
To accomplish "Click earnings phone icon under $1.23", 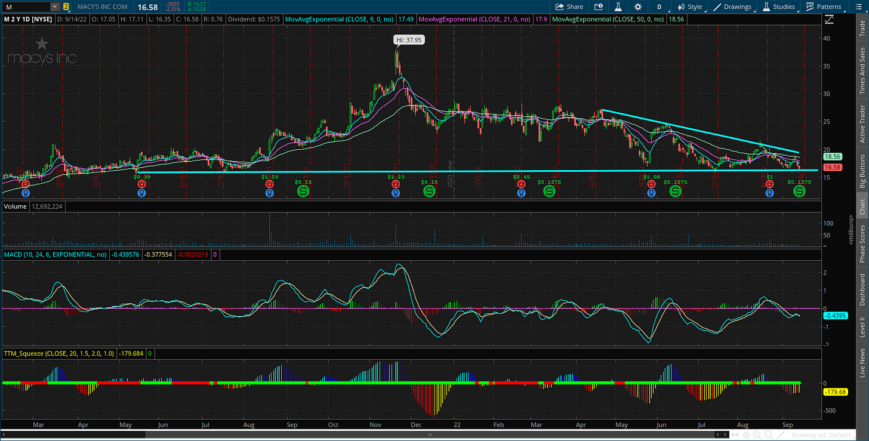I will click(x=395, y=184).
